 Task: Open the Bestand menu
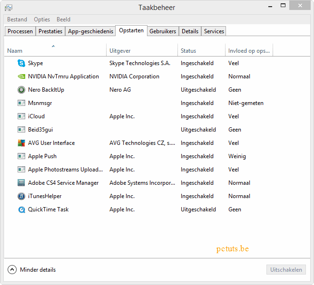click(17, 19)
